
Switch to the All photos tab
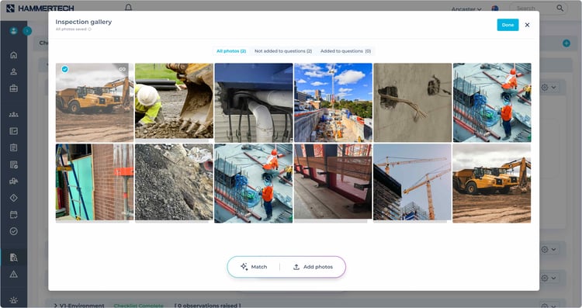[231, 51]
